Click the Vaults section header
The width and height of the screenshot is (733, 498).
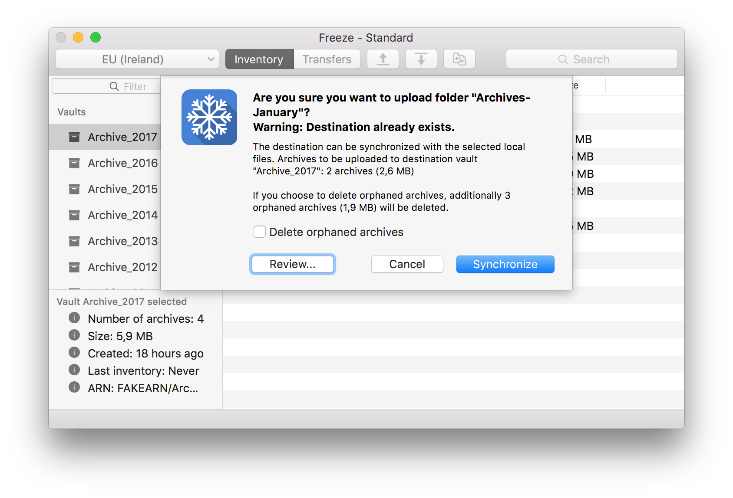pos(72,112)
